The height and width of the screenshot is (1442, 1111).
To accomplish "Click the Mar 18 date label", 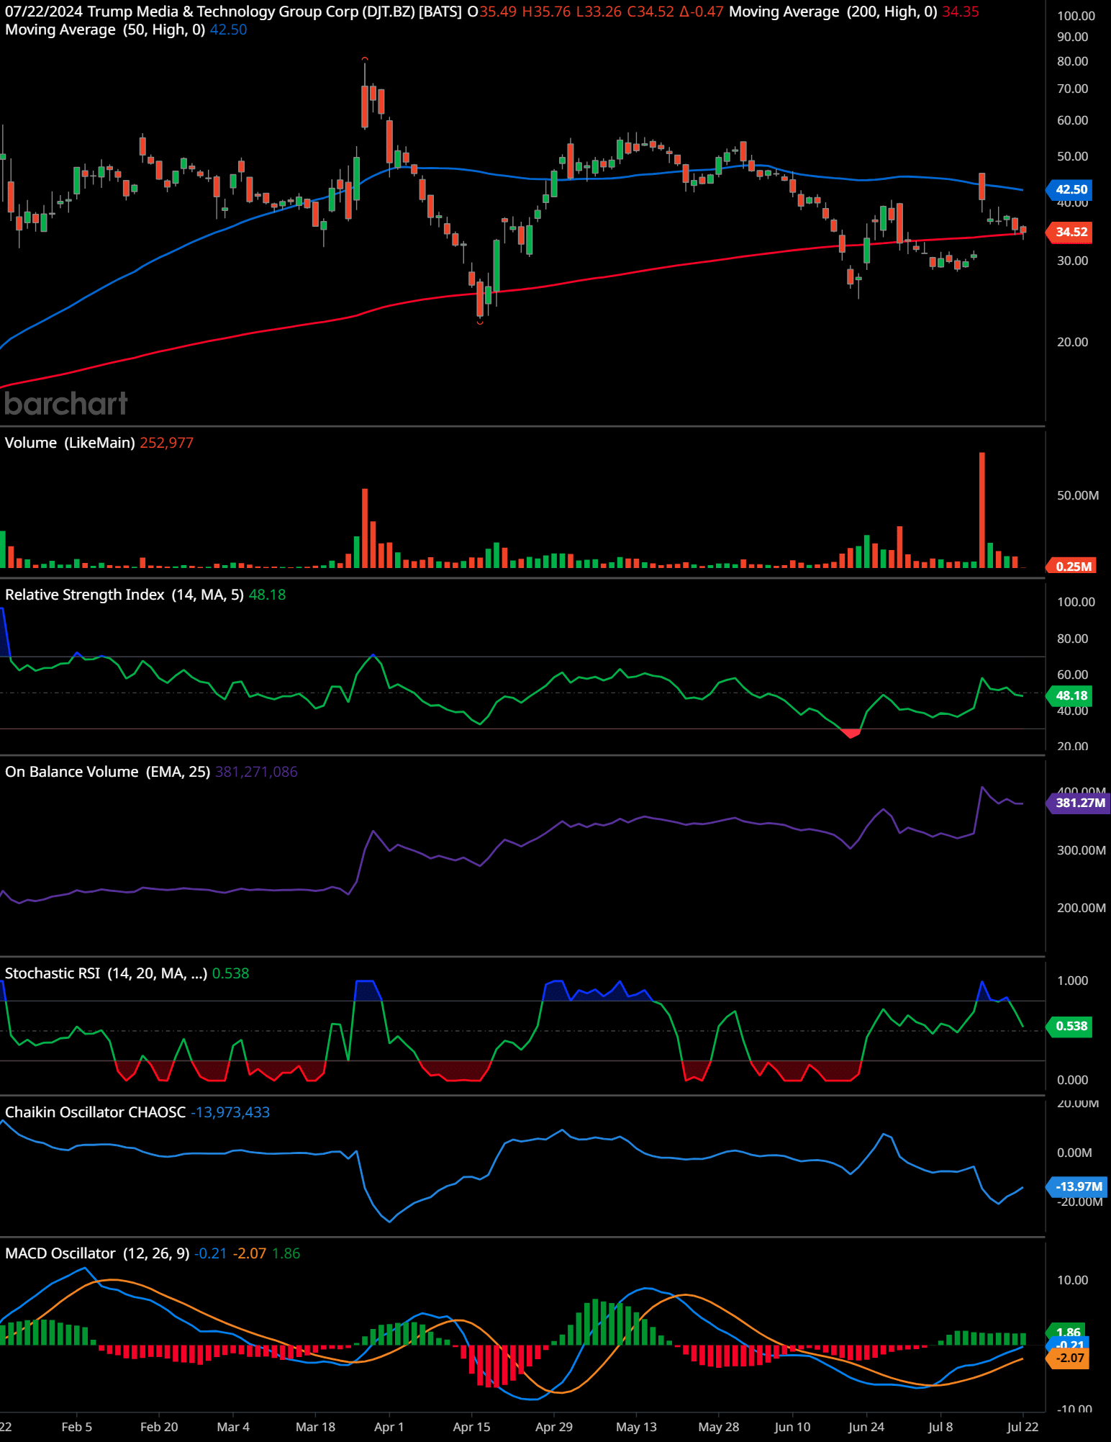I will (315, 1427).
